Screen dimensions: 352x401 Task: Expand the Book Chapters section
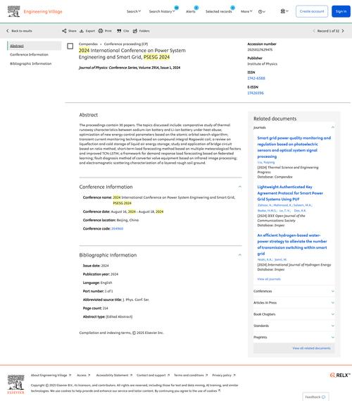(294, 314)
